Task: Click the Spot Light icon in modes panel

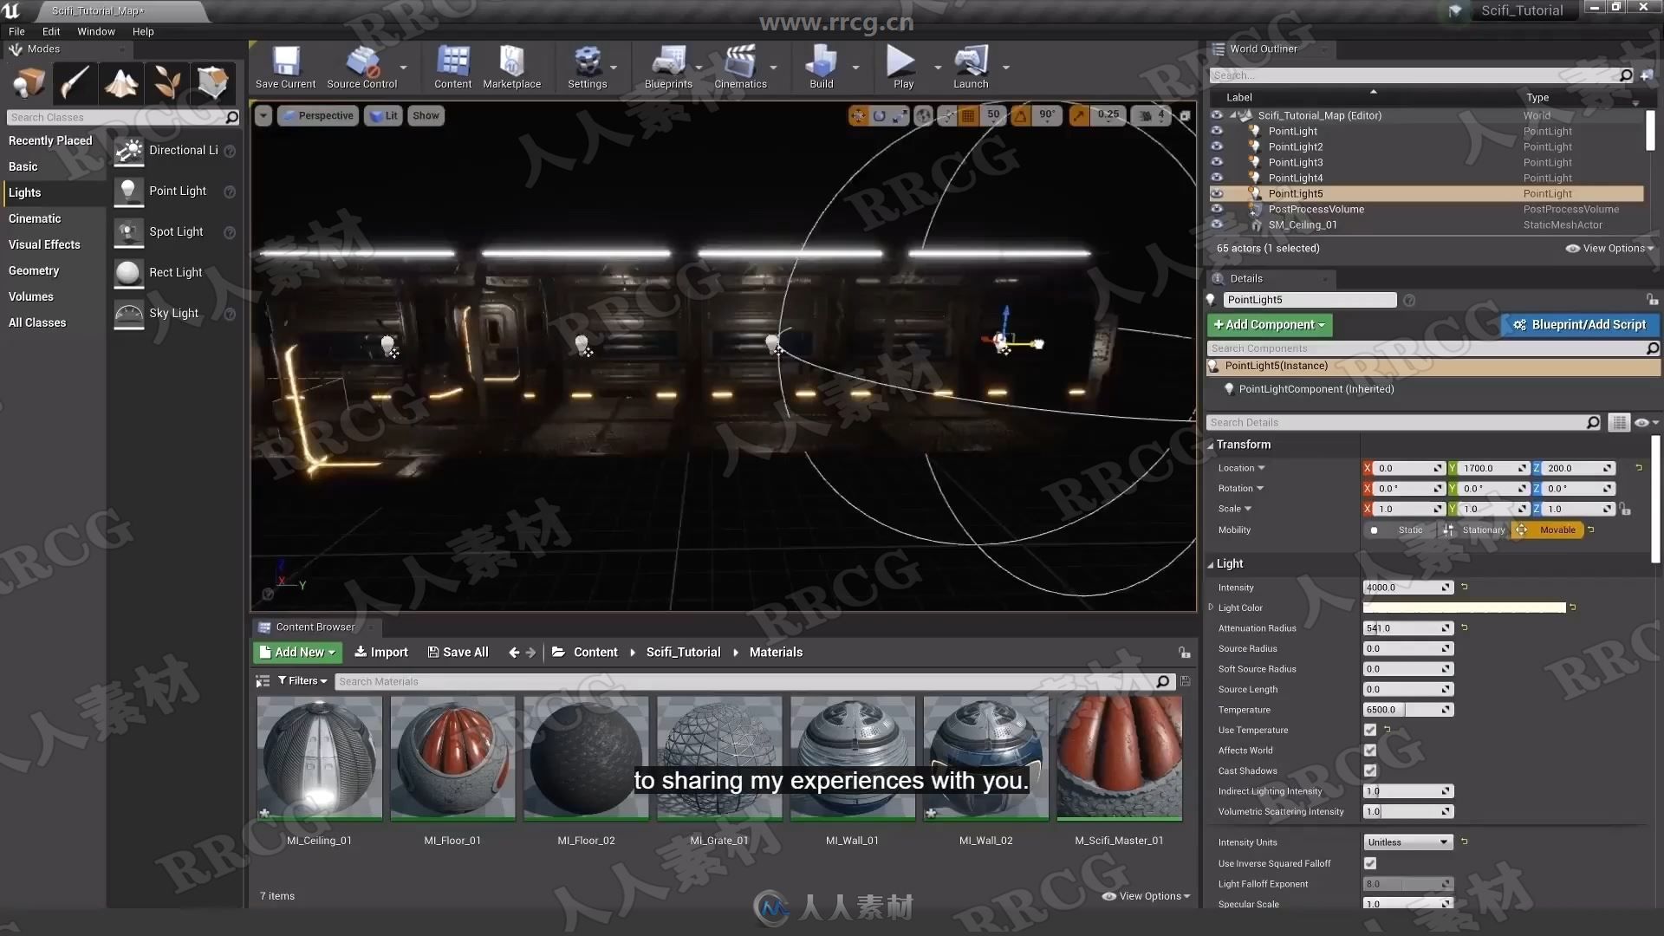Action: tap(129, 231)
